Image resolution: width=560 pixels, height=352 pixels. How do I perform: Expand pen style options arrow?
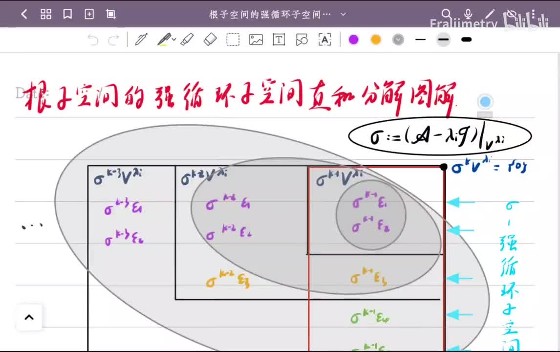tap(174, 39)
